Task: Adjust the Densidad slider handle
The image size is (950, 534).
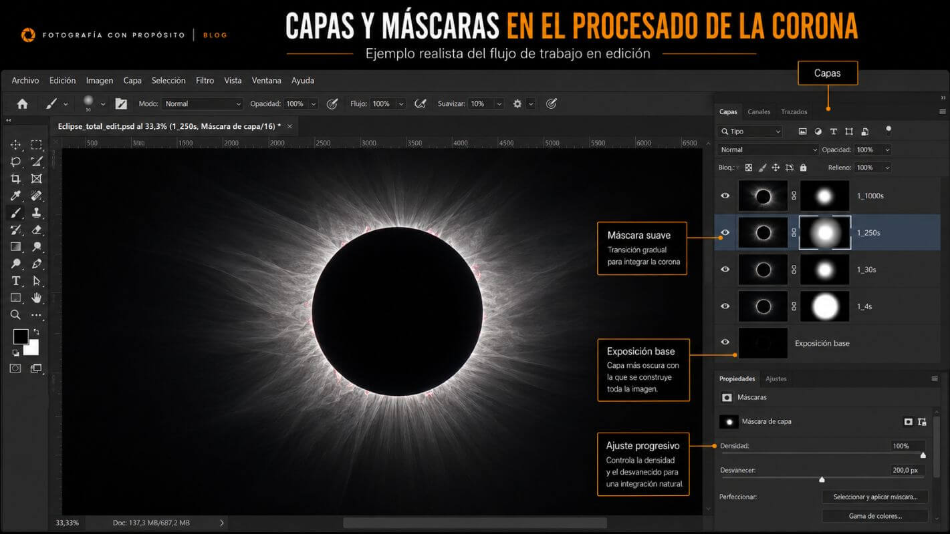Action: point(923,455)
